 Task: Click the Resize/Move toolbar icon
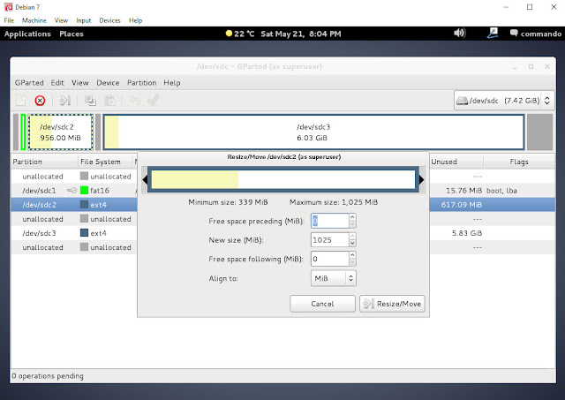tap(64, 100)
